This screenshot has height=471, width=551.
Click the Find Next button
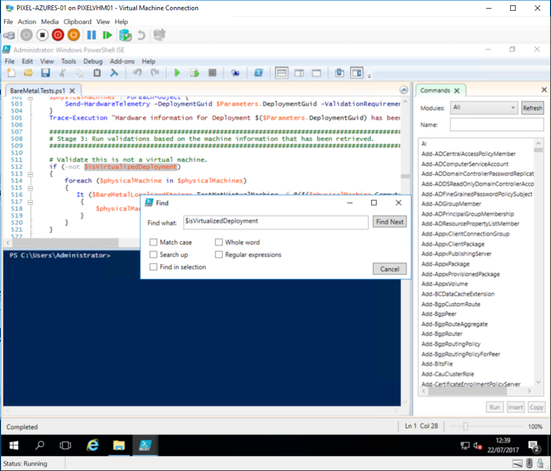pos(389,221)
